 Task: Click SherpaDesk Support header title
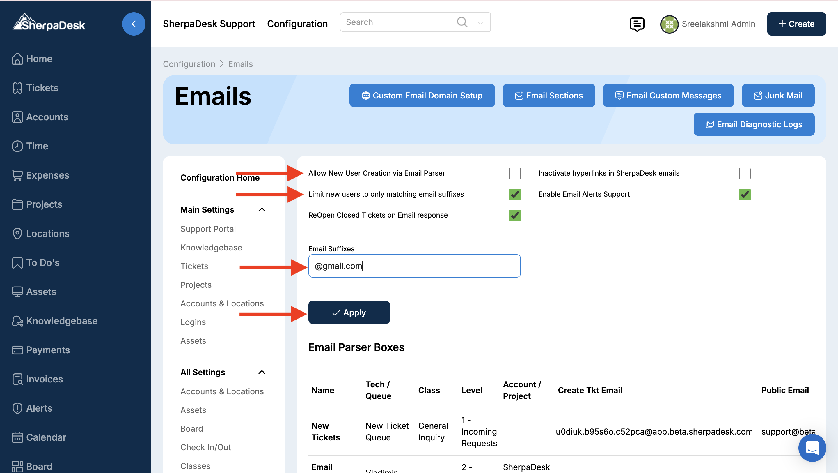pyautogui.click(x=209, y=24)
